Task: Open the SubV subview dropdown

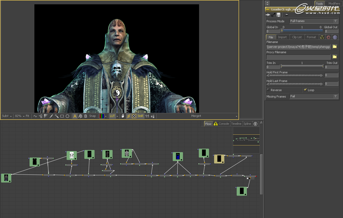Action: [6, 116]
